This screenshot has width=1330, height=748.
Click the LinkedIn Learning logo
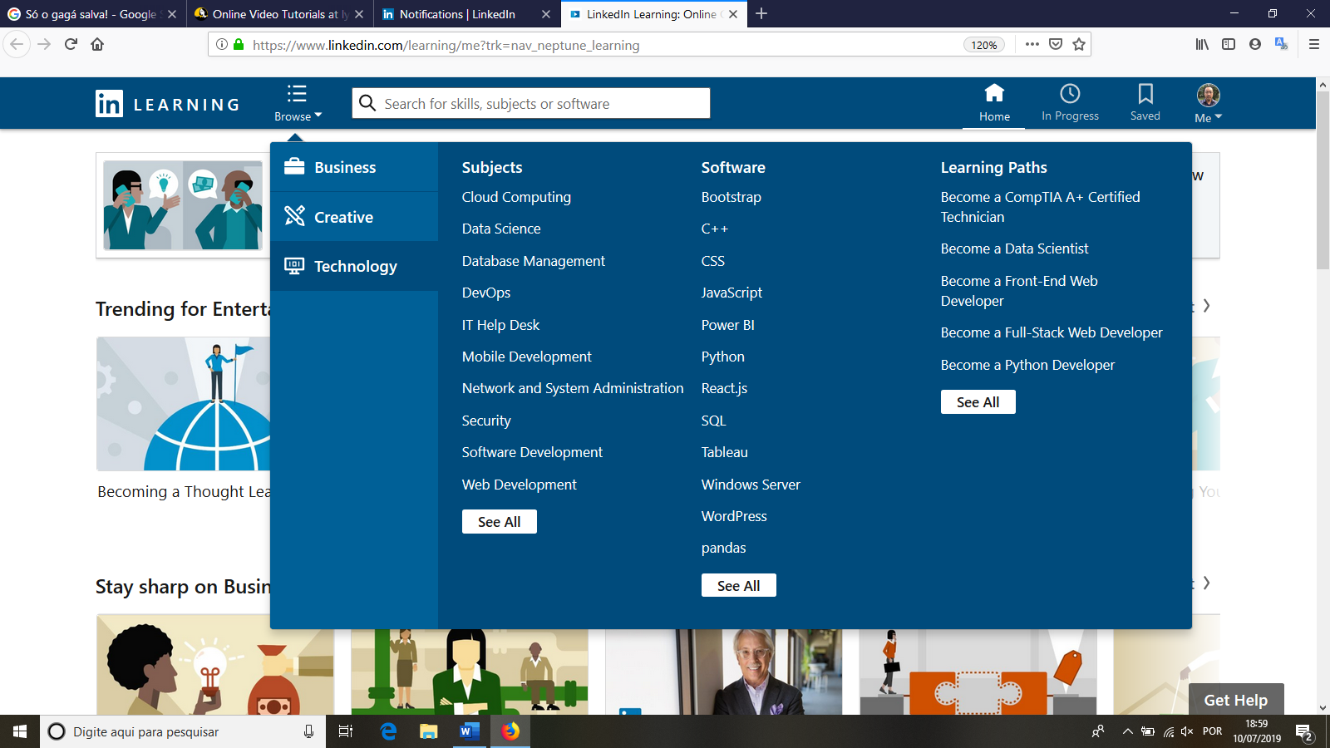(x=167, y=104)
